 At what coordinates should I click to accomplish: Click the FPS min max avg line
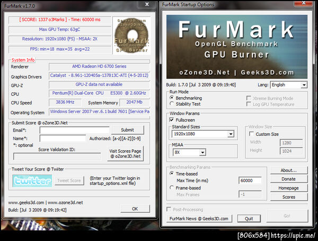click(x=59, y=49)
